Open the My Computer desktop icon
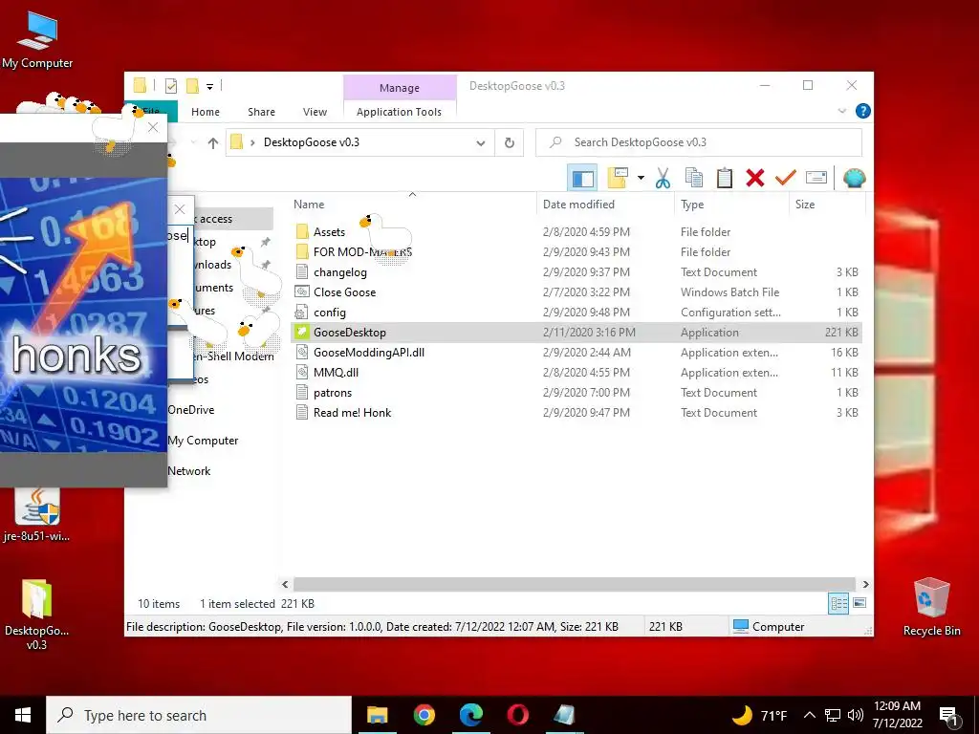The height and width of the screenshot is (734, 979). pos(37,40)
